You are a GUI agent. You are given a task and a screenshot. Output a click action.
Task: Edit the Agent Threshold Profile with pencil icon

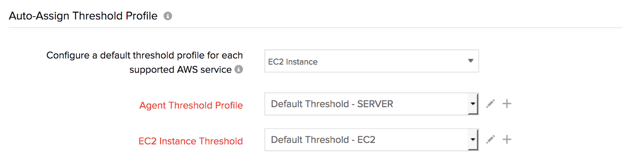point(490,104)
